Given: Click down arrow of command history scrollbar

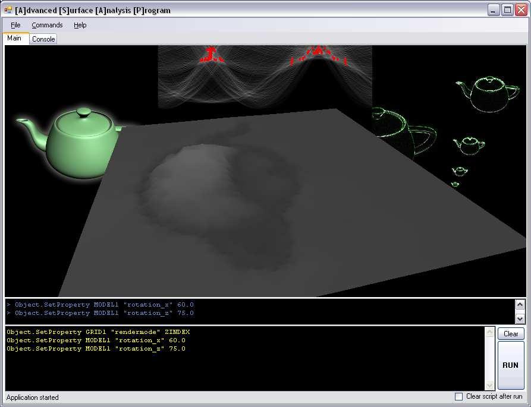Looking at the screenshot, I should tap(520, 318).
